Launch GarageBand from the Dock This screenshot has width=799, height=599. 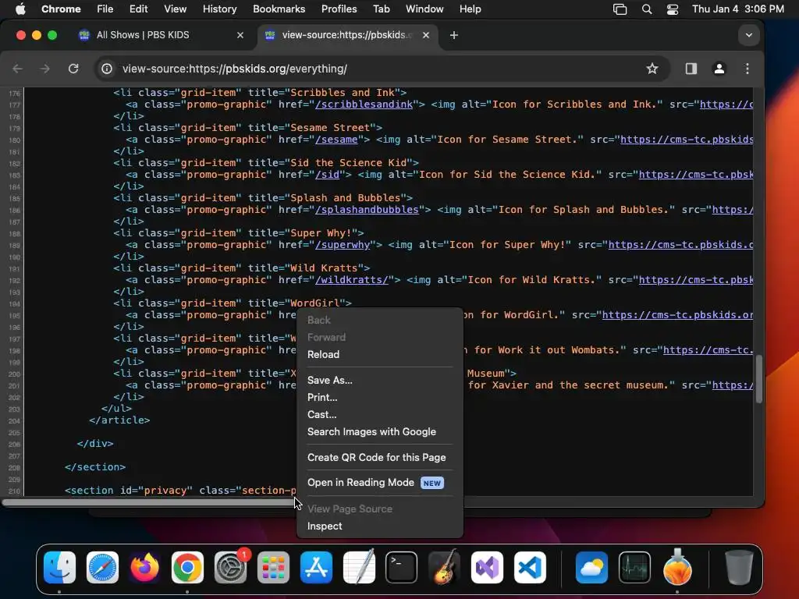[x=444, y=567]
